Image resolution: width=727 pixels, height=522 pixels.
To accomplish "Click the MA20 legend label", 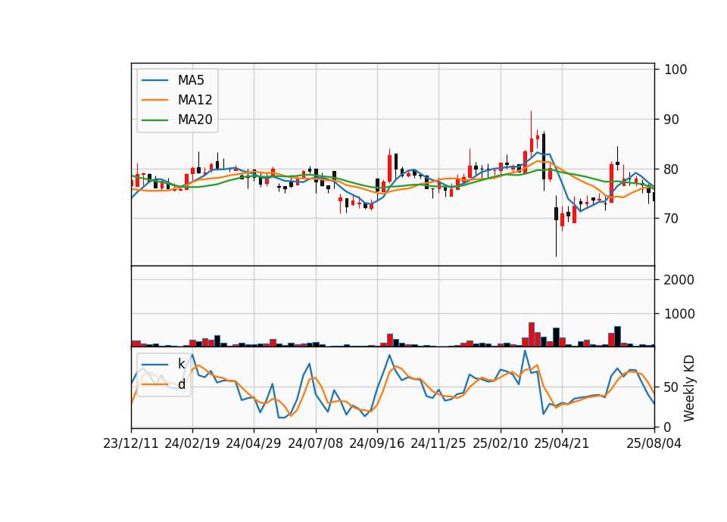I will click(x=195, y=120).
